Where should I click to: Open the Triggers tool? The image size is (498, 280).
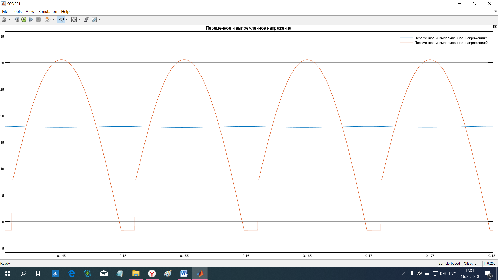coord(87,20)
